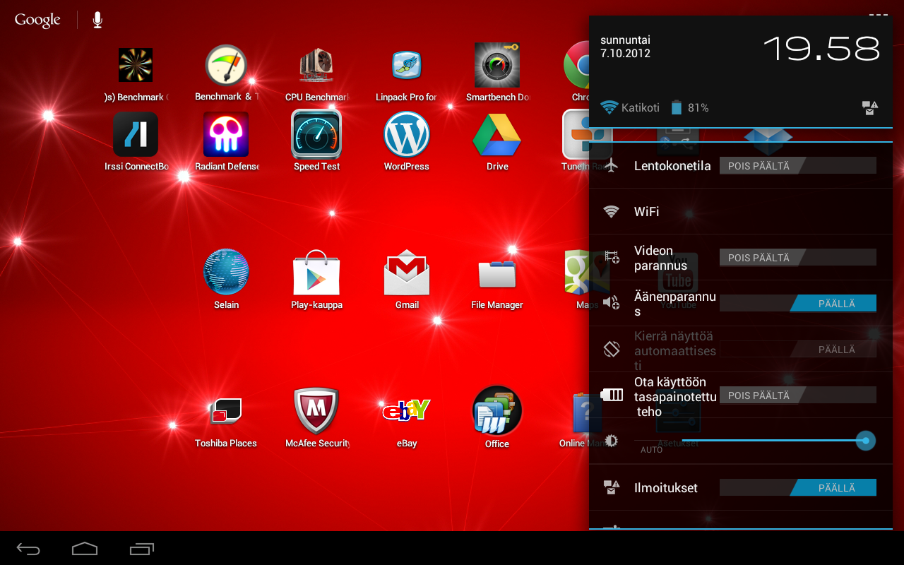Launch the Office app
This screenshot has width=904, height=565.
pos(497,418)
